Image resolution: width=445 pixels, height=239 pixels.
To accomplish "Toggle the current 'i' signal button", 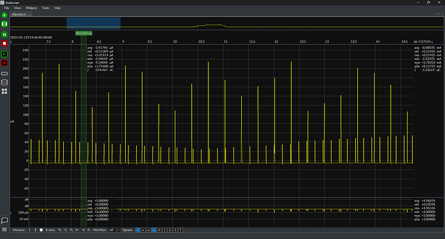I will pos(137,230).
